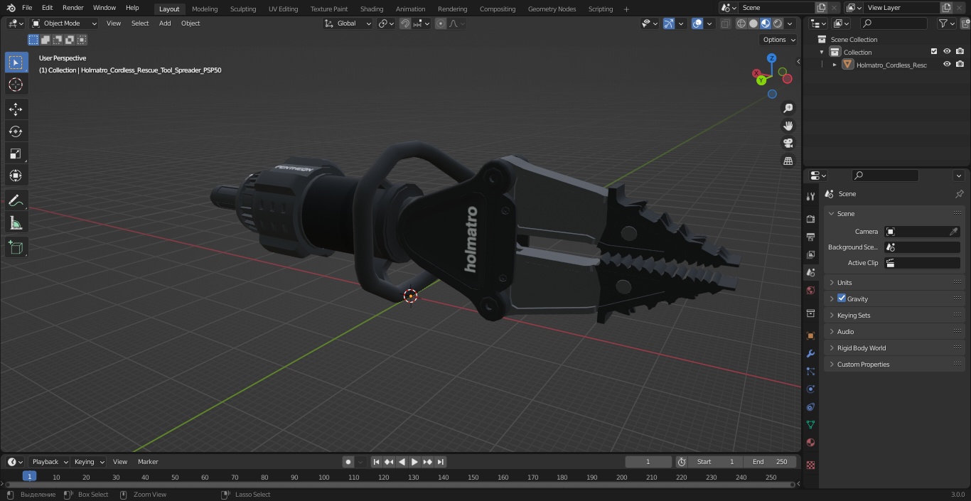Screen dimensions: 971x501
Task: Open the Add menu in viewport header
Action: (x=165, y=23)
